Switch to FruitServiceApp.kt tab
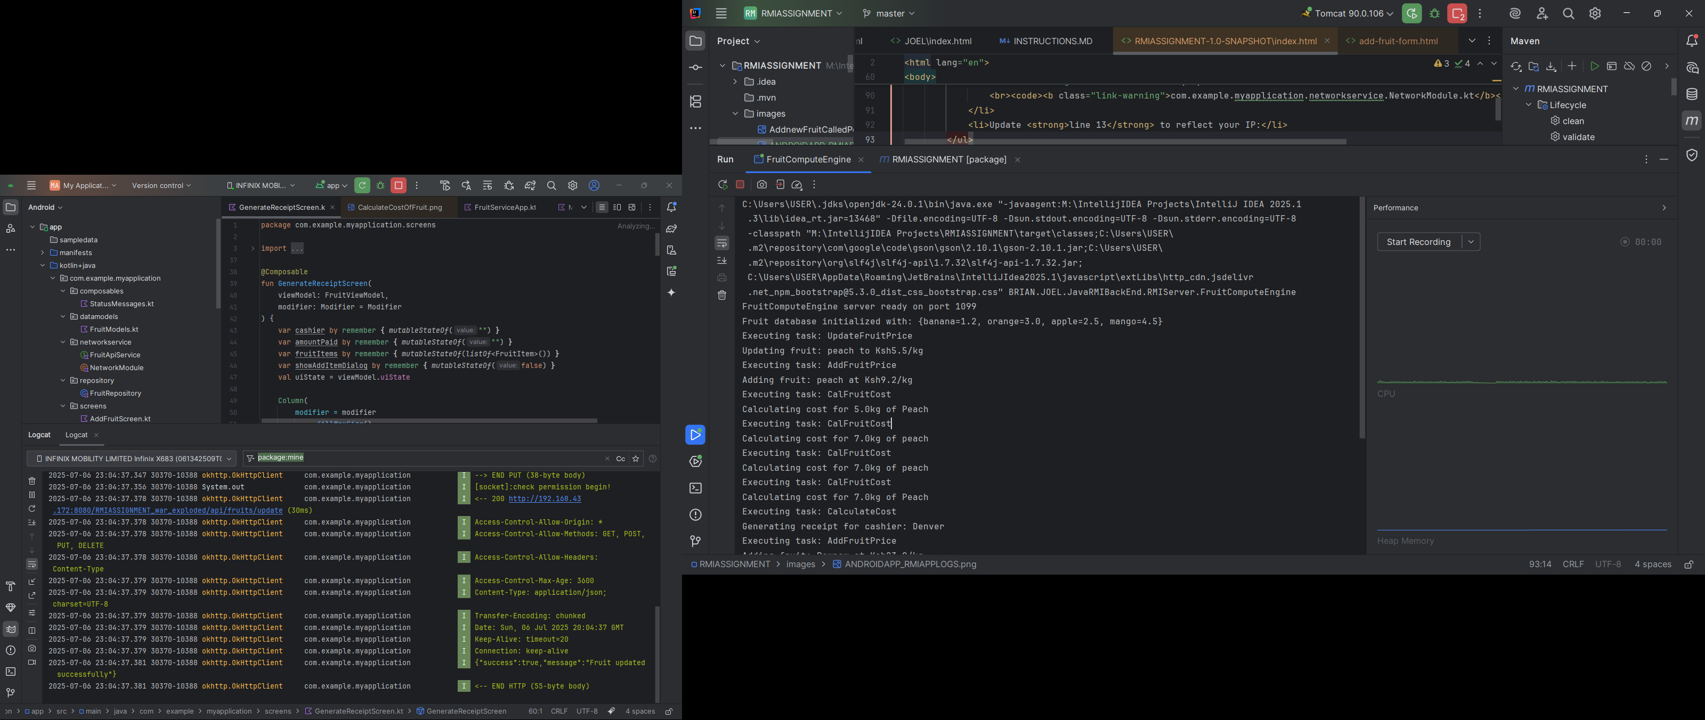1705x720 pixels. point(500,208)
